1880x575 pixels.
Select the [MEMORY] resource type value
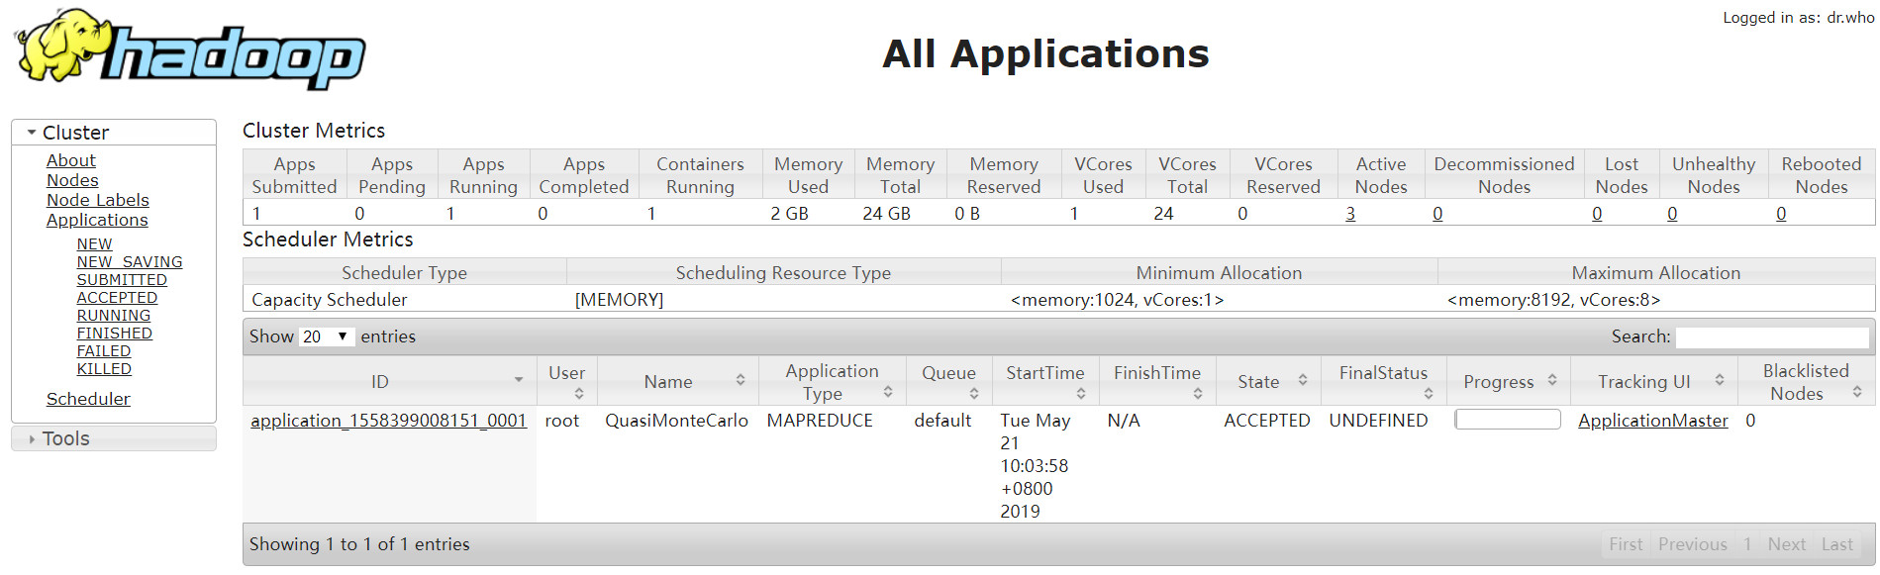click(x=619, y=300)
